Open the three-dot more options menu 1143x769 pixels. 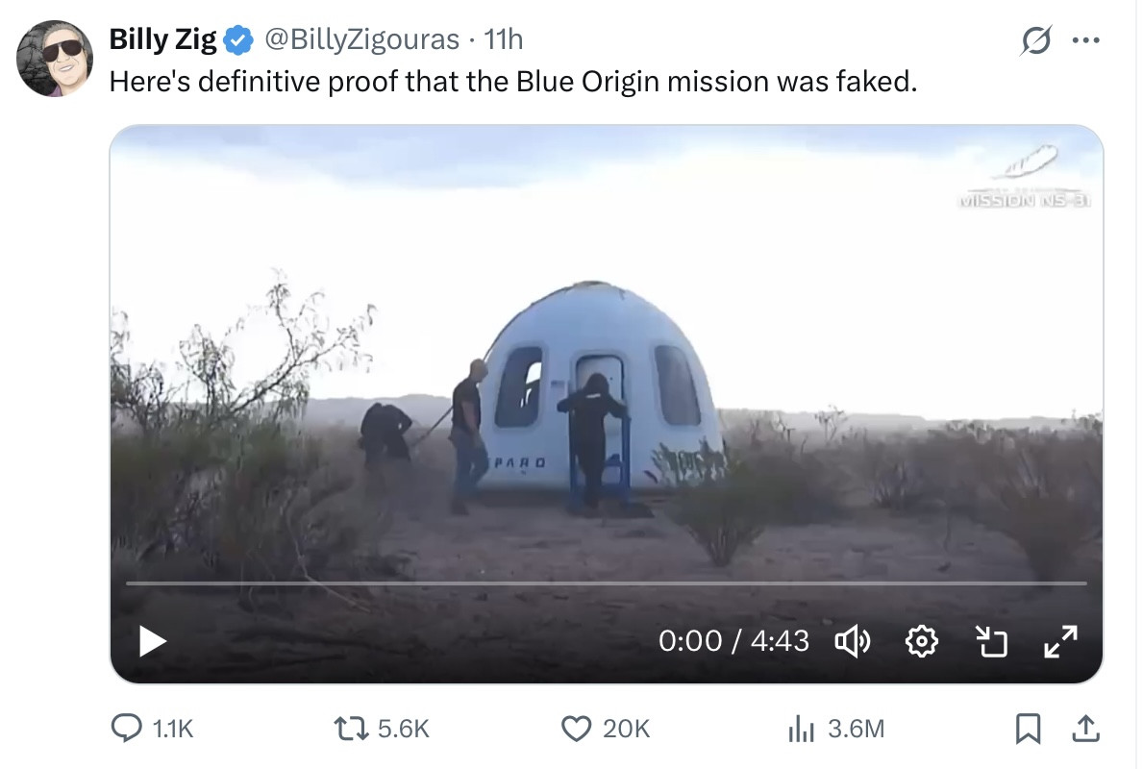[x=1085, y=40]
